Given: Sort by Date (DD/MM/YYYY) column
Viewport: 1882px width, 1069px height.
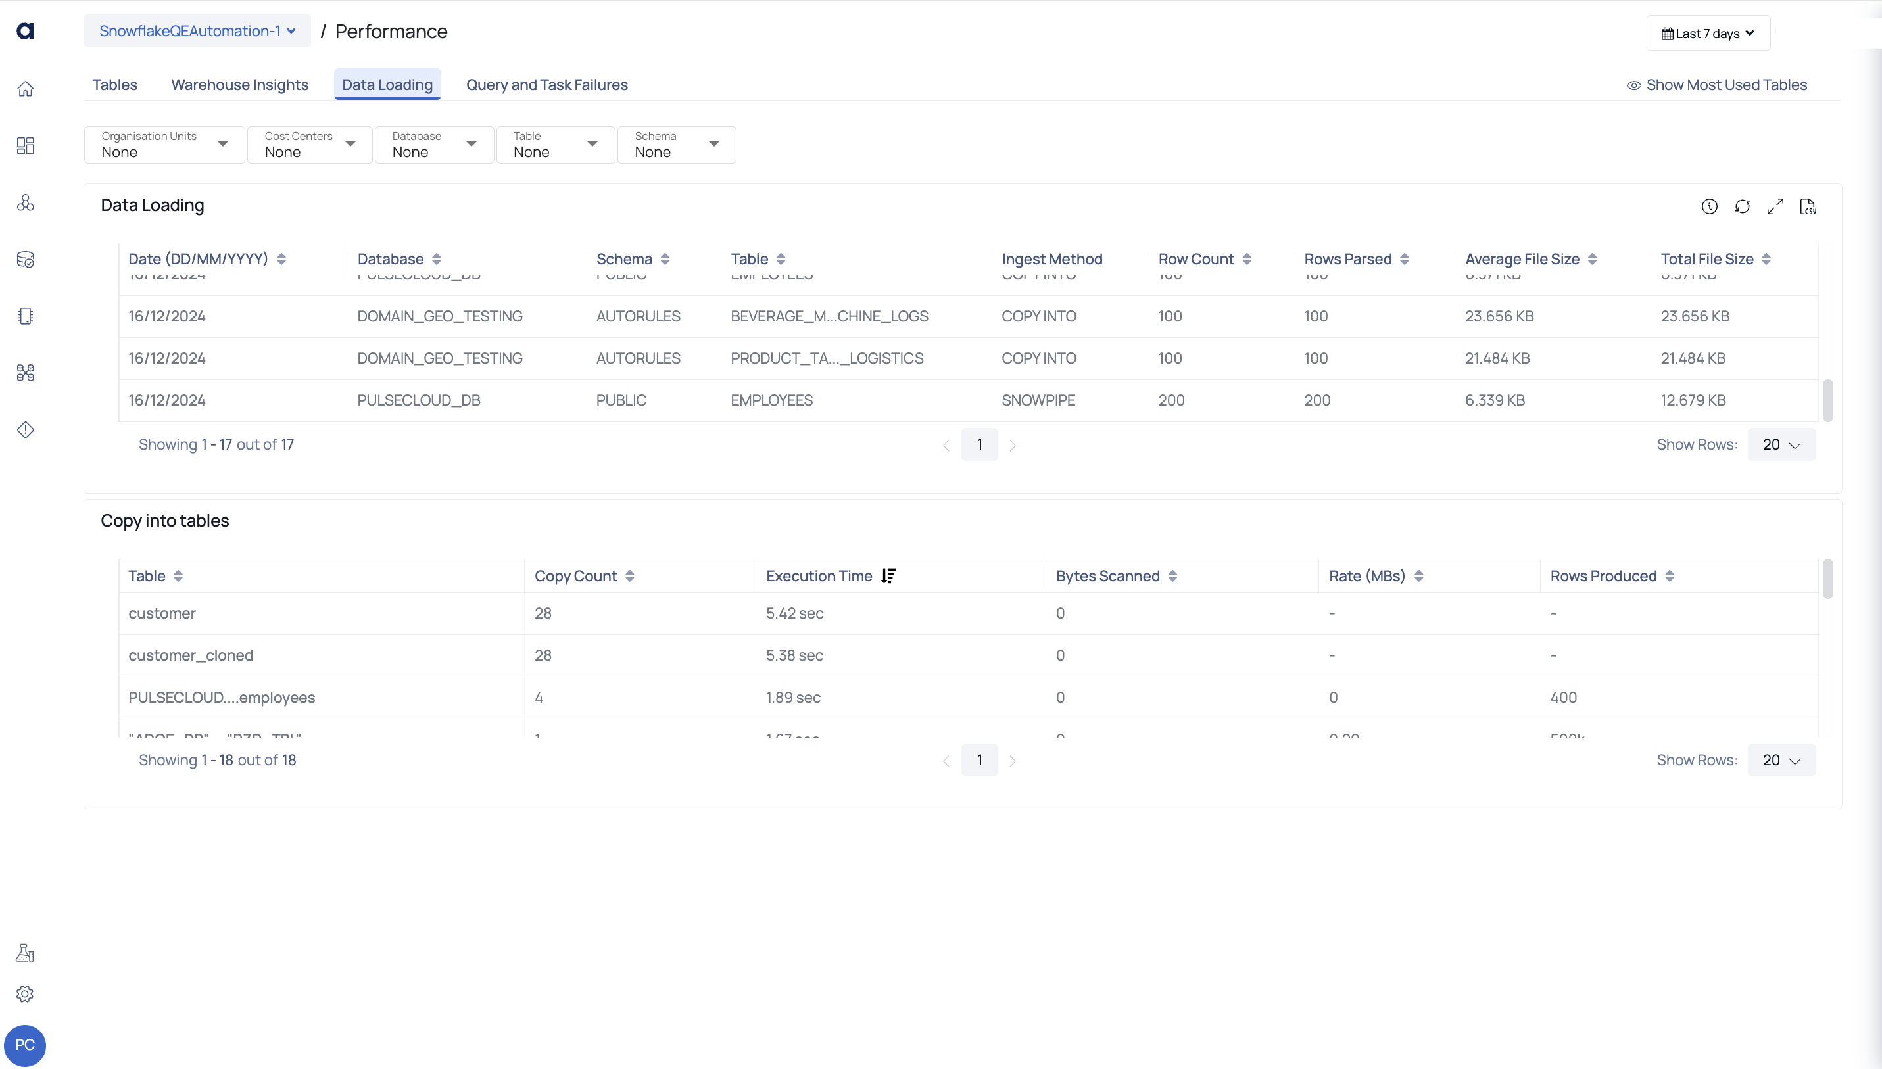Looking at the screenshot, I should click(281, 259).
